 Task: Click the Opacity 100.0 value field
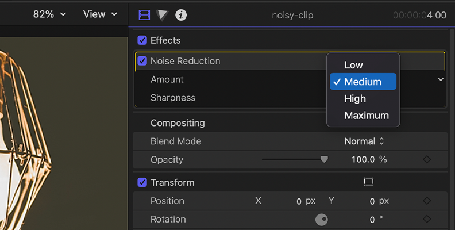[x=363, y=159]
